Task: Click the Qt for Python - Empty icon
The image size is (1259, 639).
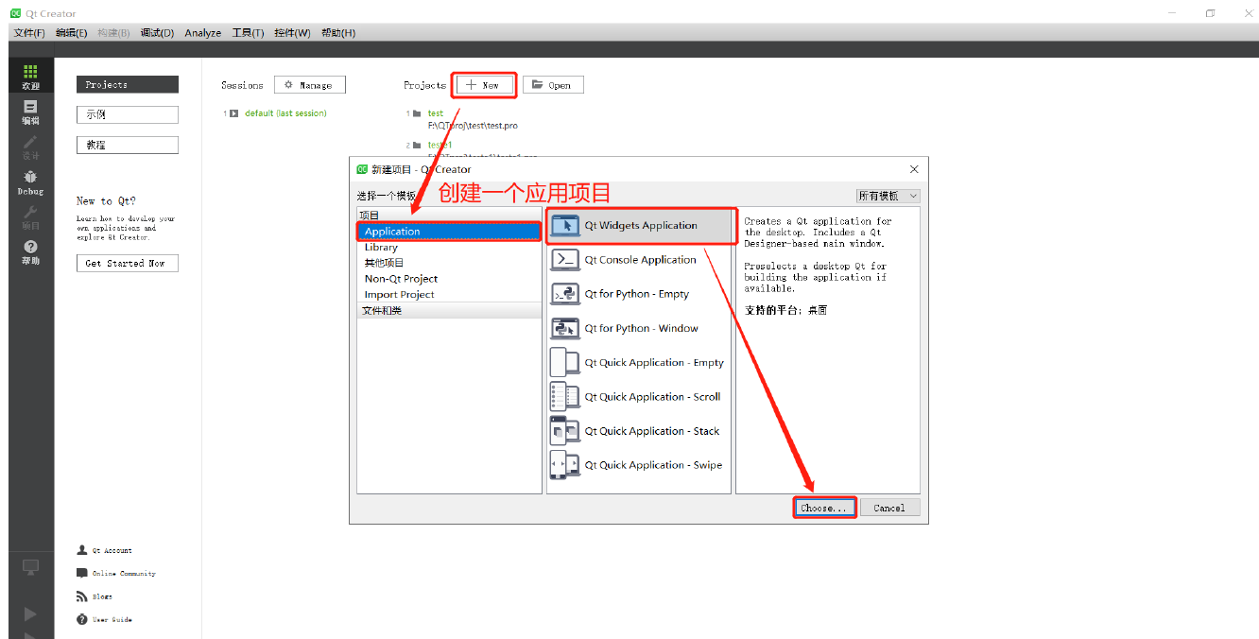Action: point(565,294)
